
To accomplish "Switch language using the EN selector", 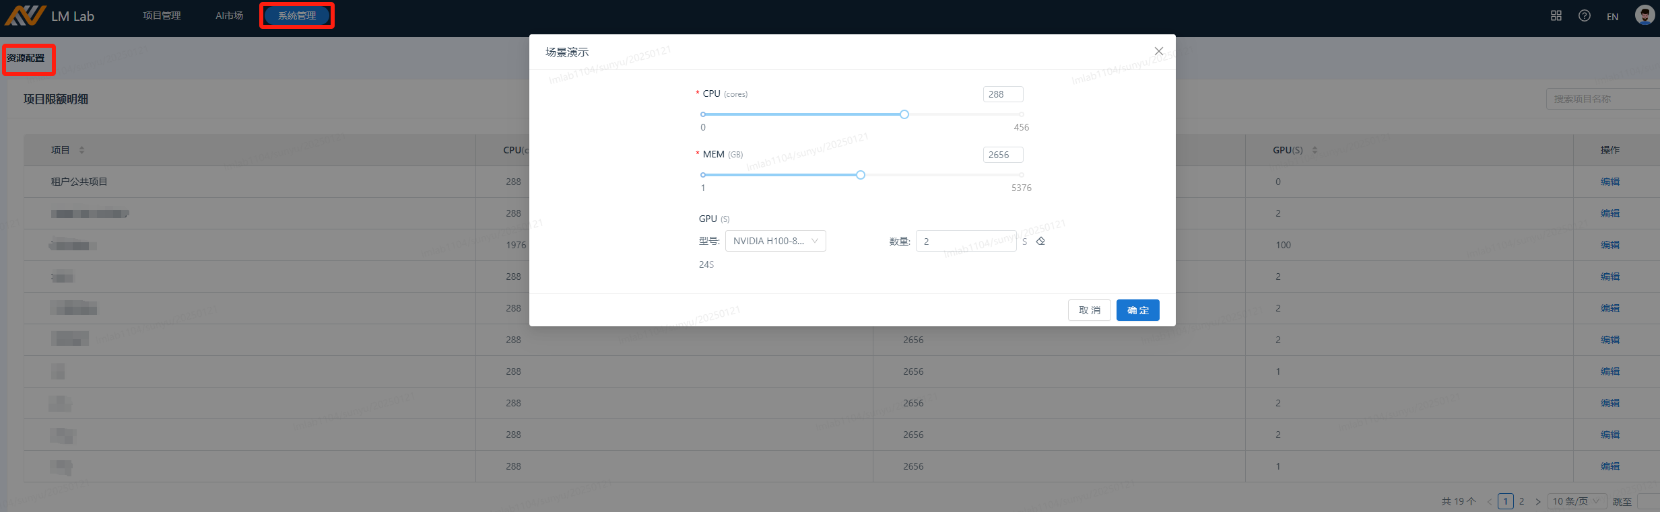I will [x=1612, y=17].
